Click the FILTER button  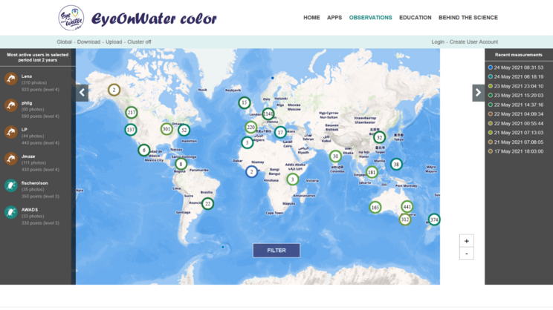click(276, 251)
